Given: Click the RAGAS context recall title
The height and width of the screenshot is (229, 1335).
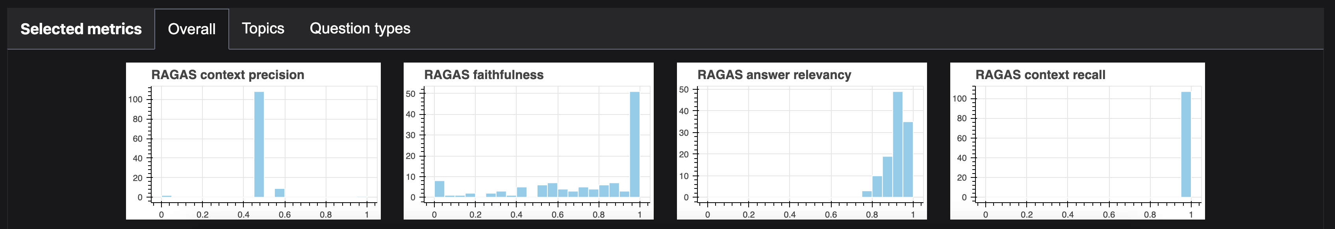Looking at the screenshot, I should coord(1040,75).
